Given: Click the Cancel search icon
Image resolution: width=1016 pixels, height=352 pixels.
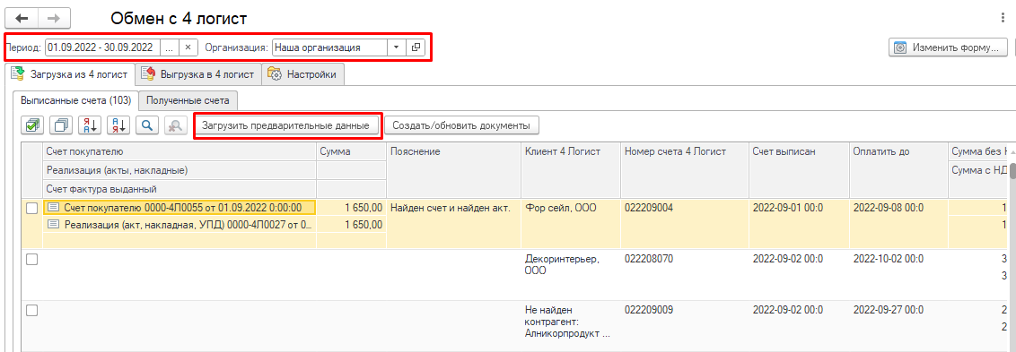Looking at the screenshot, I should pos(176,125).
